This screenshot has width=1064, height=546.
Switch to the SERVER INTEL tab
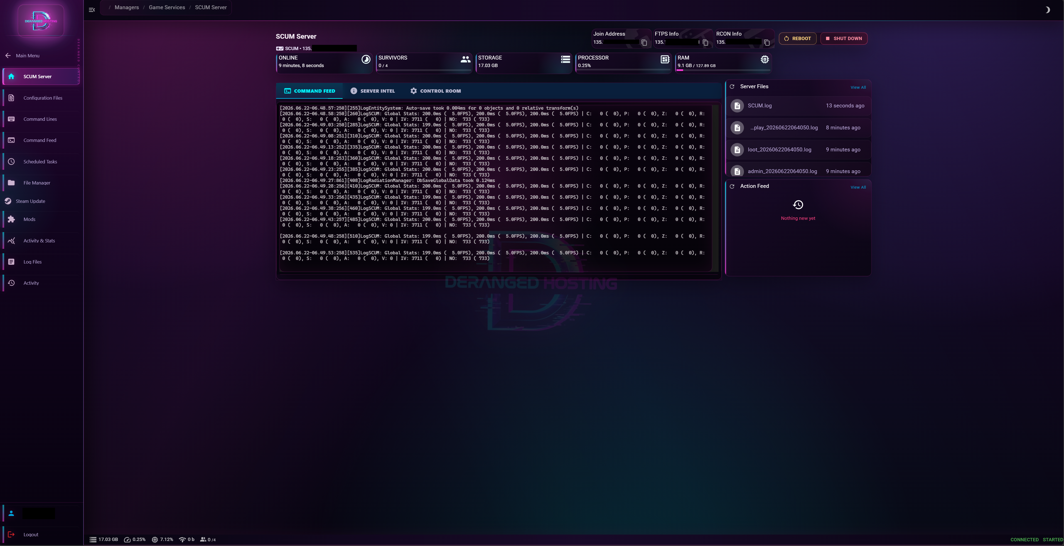point(373,91)
